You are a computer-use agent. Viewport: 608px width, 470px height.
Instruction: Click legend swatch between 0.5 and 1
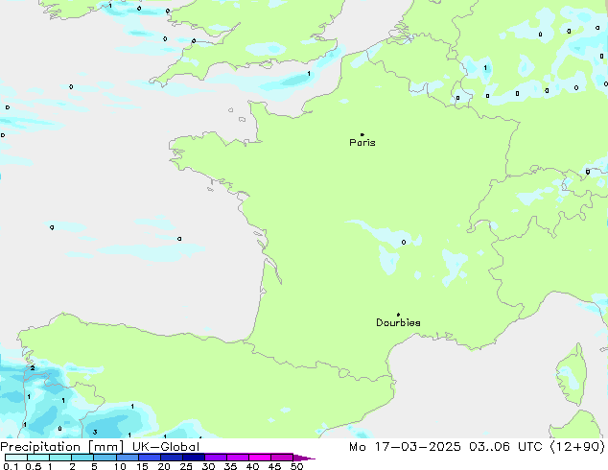point(38,458)
